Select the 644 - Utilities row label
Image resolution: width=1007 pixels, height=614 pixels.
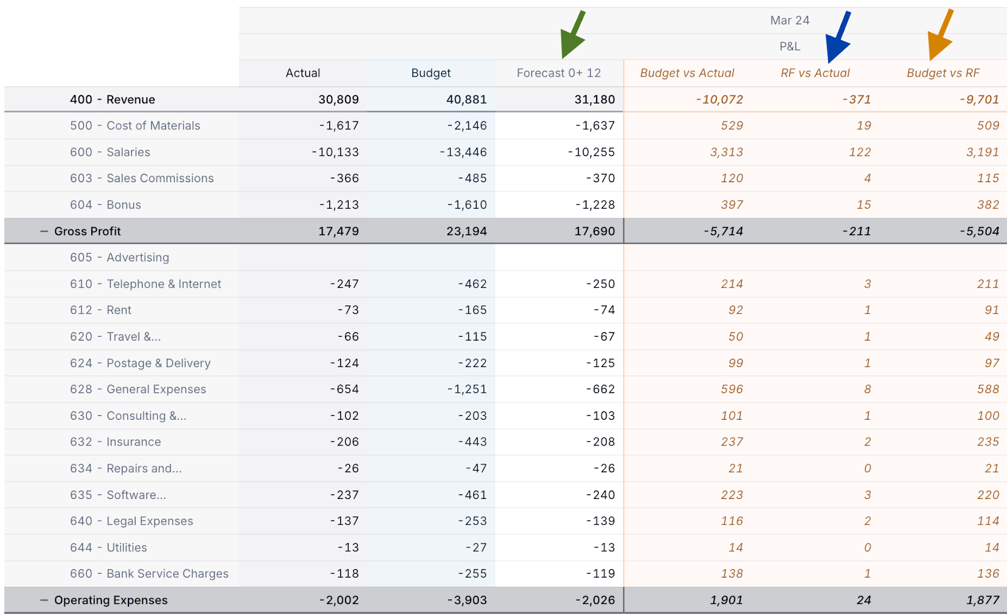[108, 547]
